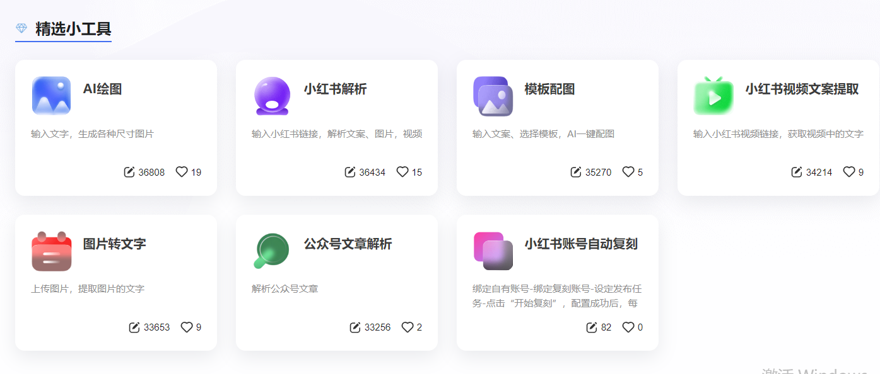
Task: Click the red calendar icon for 图片转文字
Action: [51, 251]
